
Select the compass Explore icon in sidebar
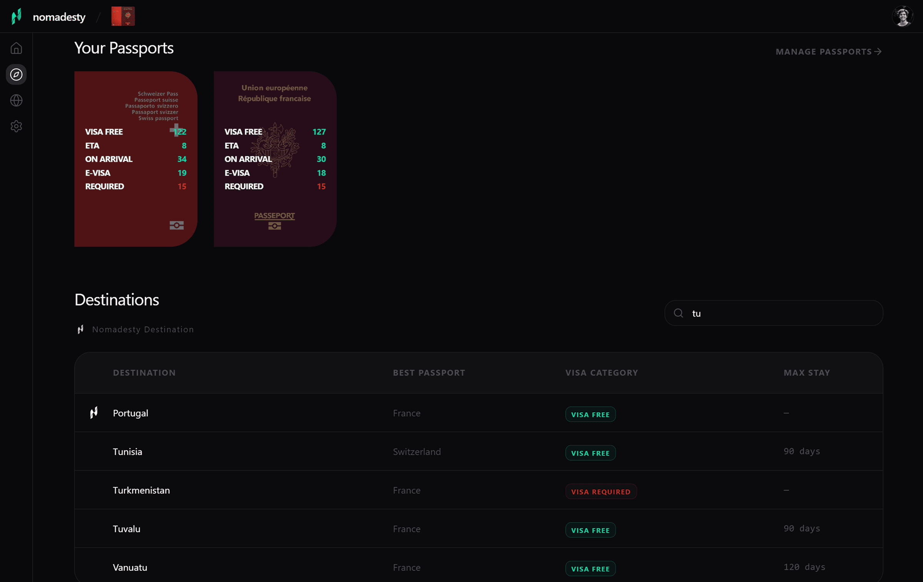pos(17,75)
